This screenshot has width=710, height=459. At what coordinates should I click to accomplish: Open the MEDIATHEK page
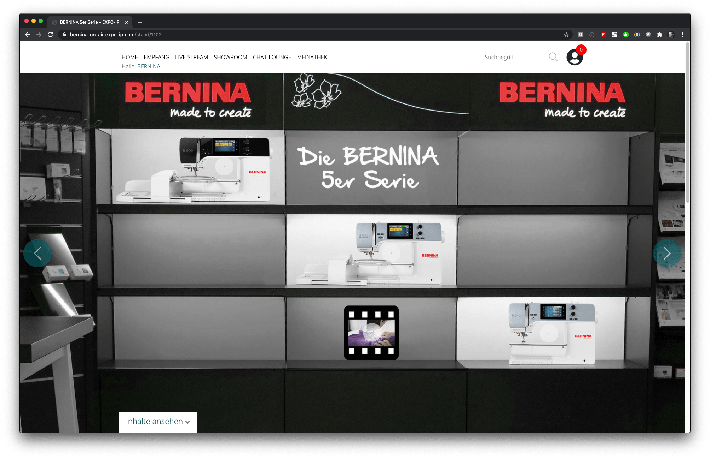coord(312,57)
